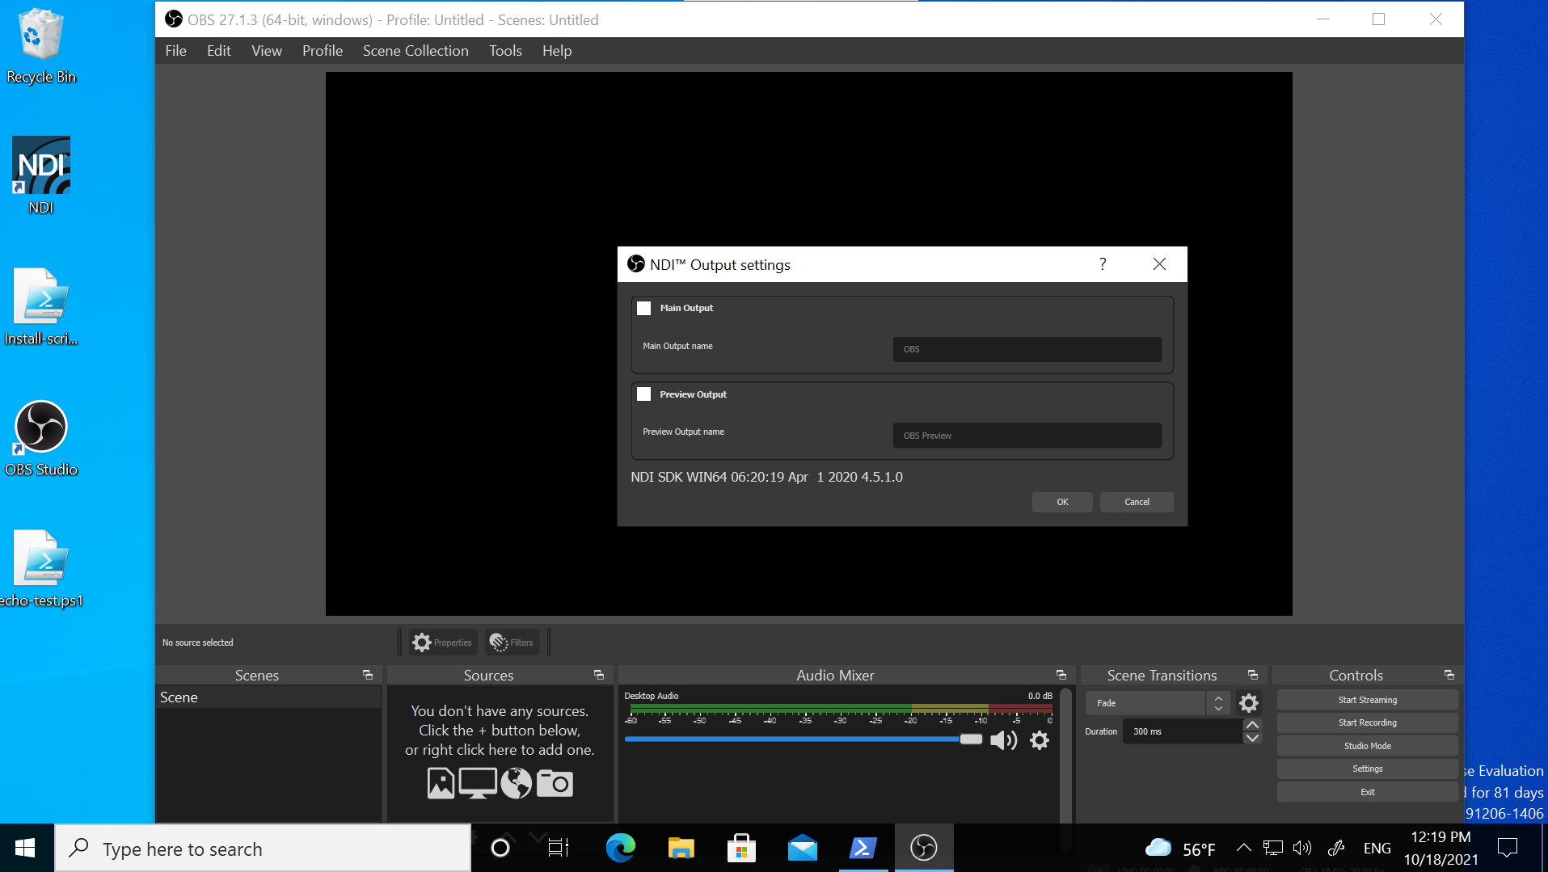
Task: Click the browser source globe icon
Action: click(x=517, y=783)
